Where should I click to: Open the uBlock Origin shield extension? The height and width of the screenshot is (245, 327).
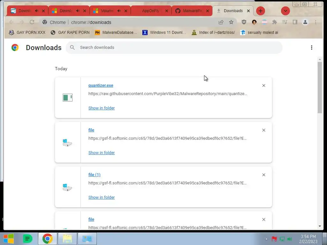coord(244,22)
